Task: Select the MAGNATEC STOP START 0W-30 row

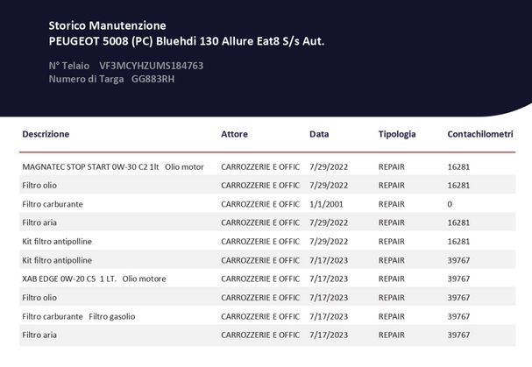Action: pyautogui.click(x=267, y=167)
